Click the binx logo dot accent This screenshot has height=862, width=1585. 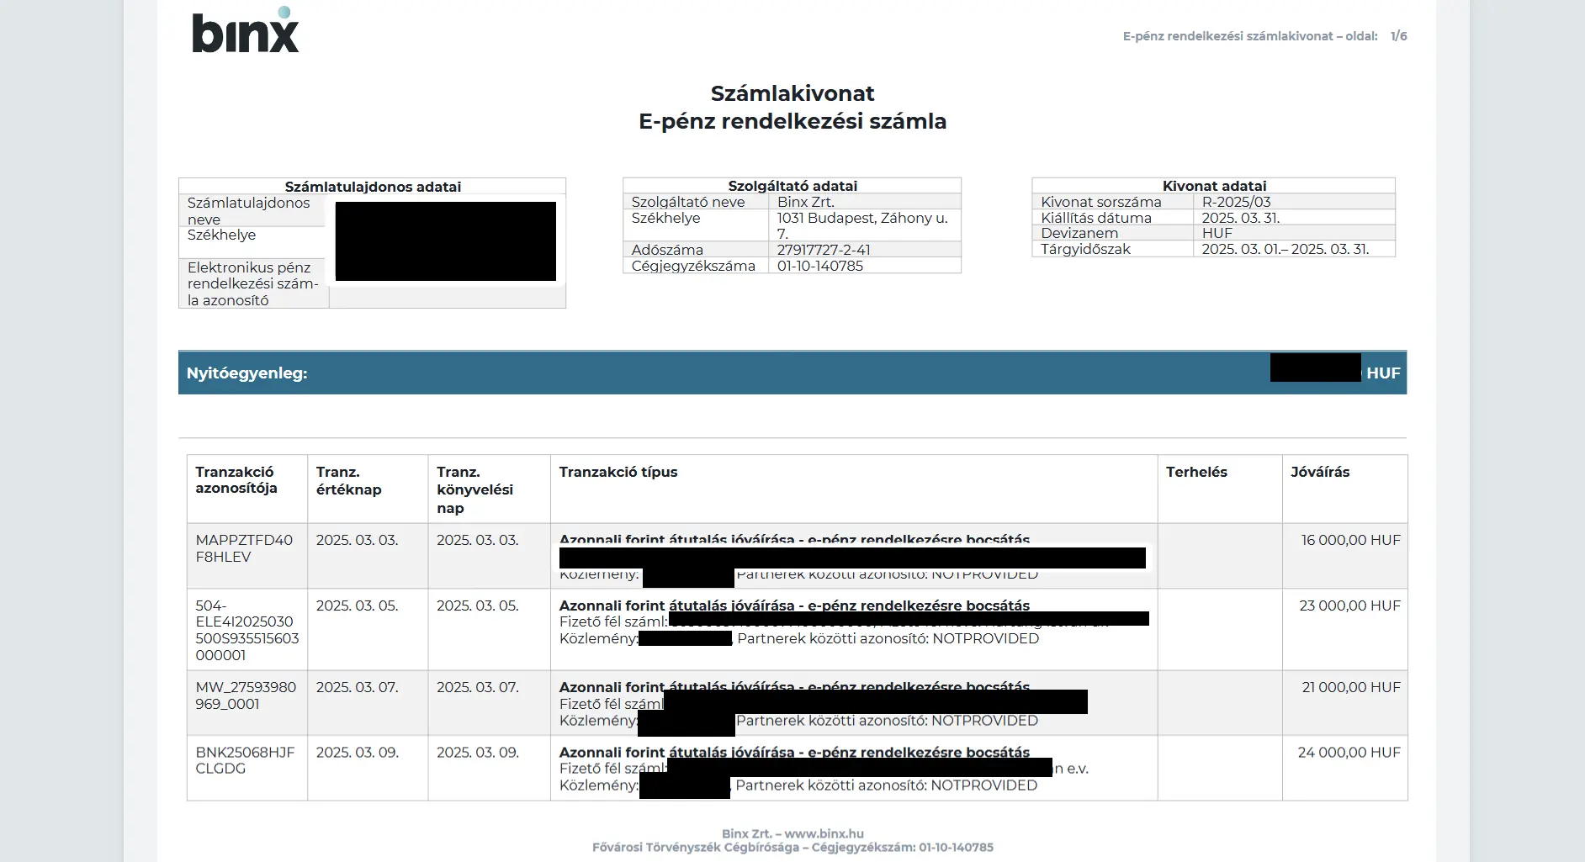(x=286, y=13)
